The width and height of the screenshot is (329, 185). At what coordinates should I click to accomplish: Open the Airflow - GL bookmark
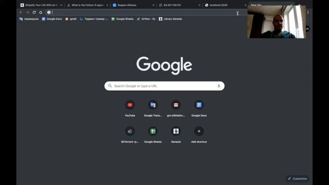[x=146, y=19]
